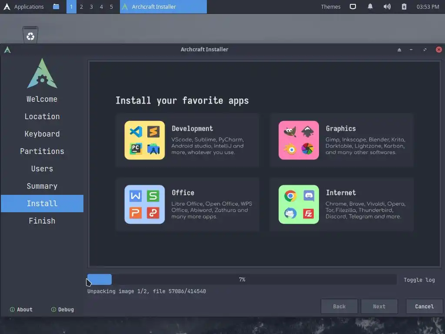Click the display monitor icon in the panel
The width and height of the screenshot is (445, 334).
[353, 7]
